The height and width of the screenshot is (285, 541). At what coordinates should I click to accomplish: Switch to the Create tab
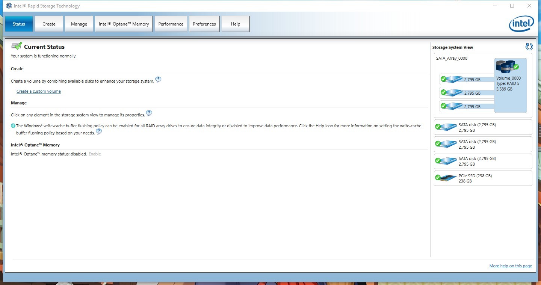click(x=49, y=24)
